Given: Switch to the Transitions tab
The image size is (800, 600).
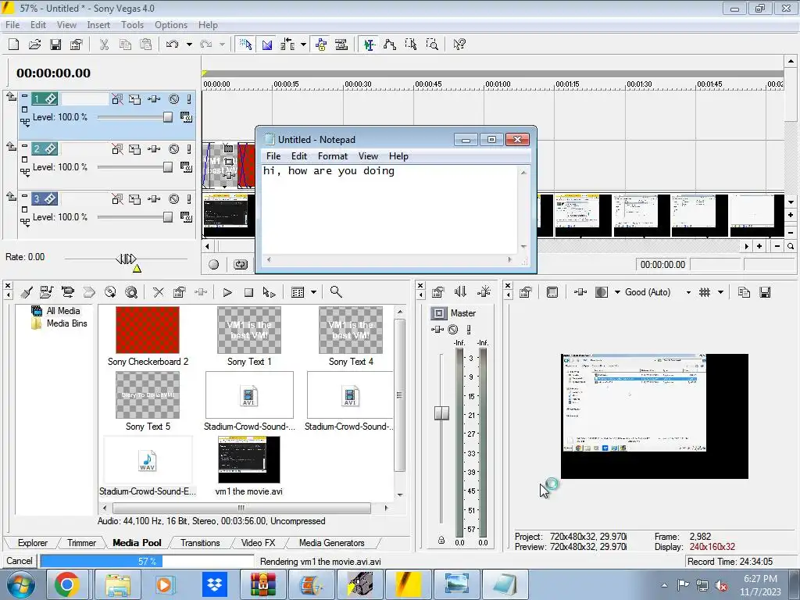Looking at the screenshot, I should point(200,543).
